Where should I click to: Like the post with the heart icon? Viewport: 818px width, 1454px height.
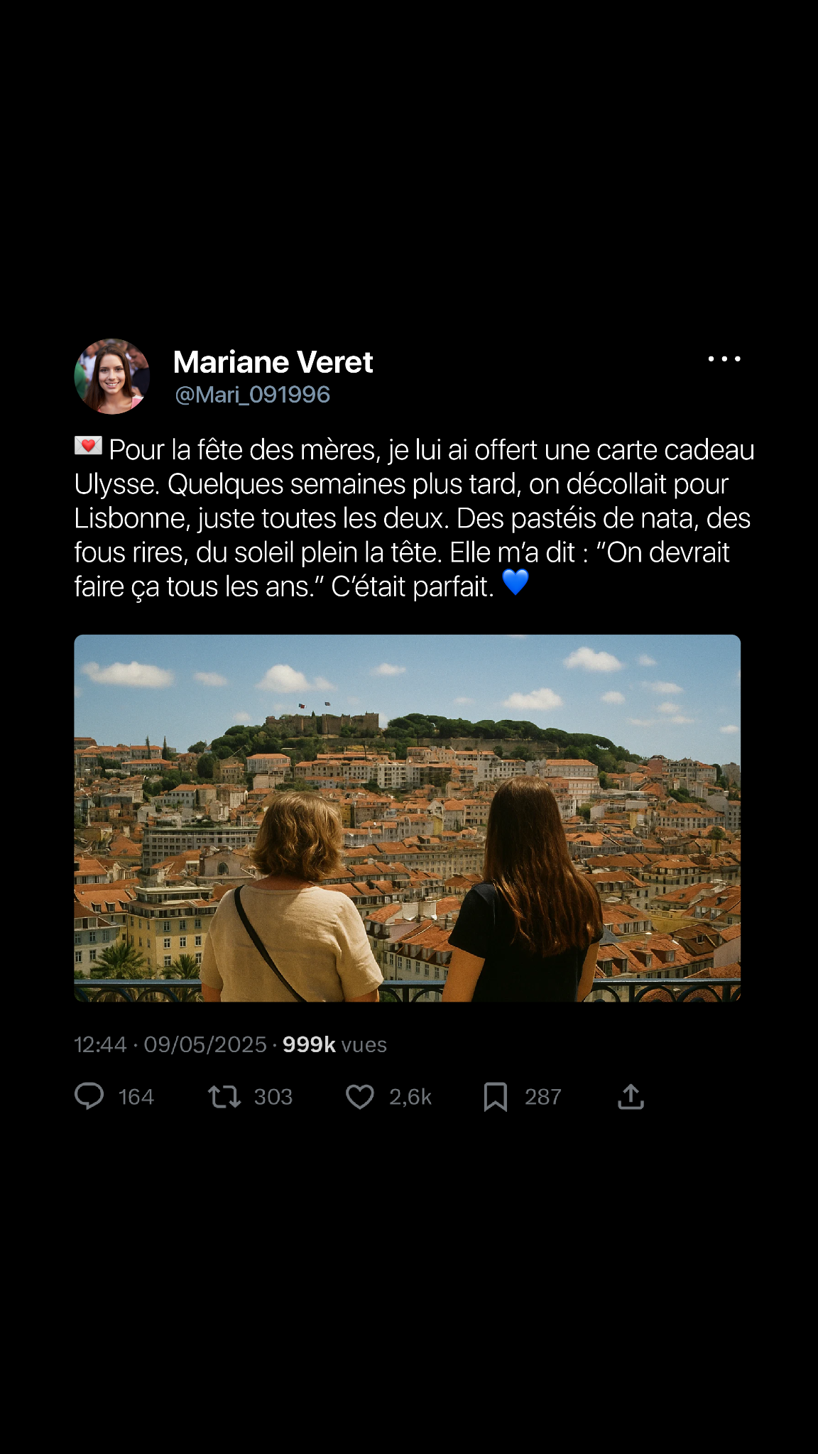click(360, 1097)
